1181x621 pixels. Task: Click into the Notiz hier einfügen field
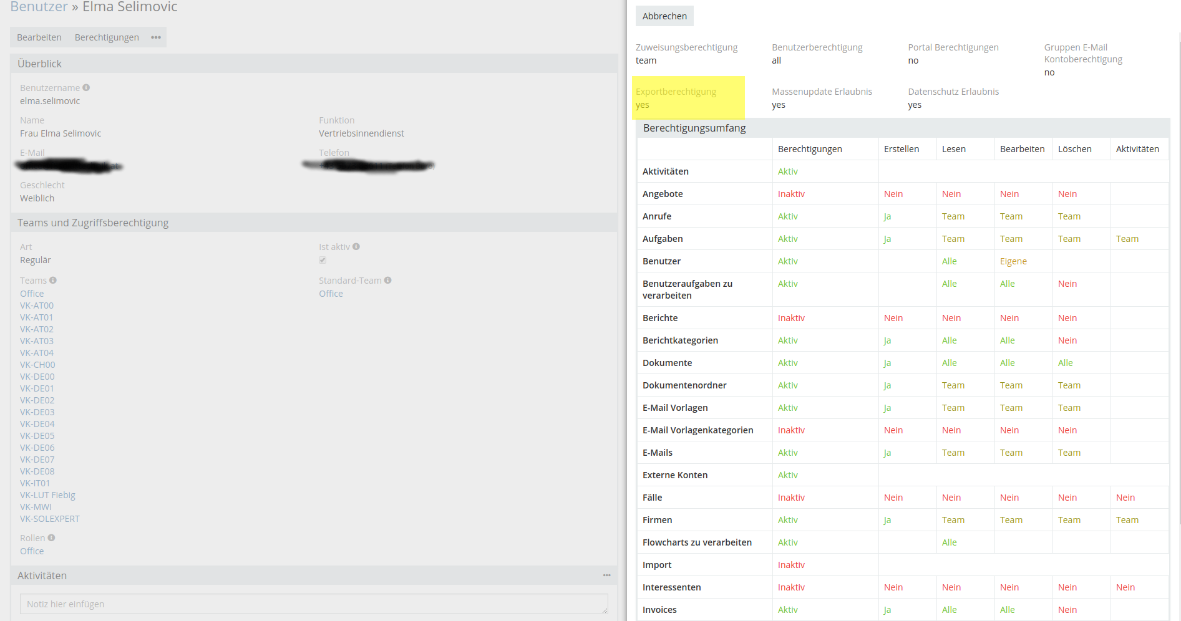point(314,604)
